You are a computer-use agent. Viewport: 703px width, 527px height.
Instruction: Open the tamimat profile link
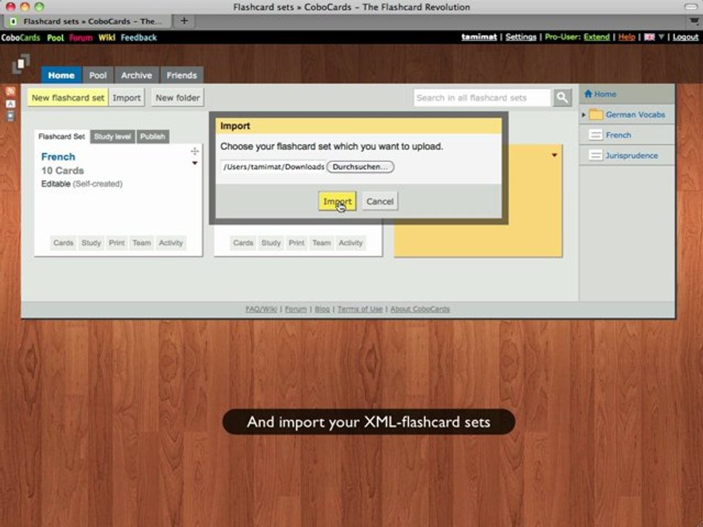479,37
